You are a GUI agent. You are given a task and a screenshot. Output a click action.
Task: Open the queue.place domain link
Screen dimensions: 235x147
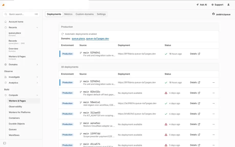click(78, 39)
